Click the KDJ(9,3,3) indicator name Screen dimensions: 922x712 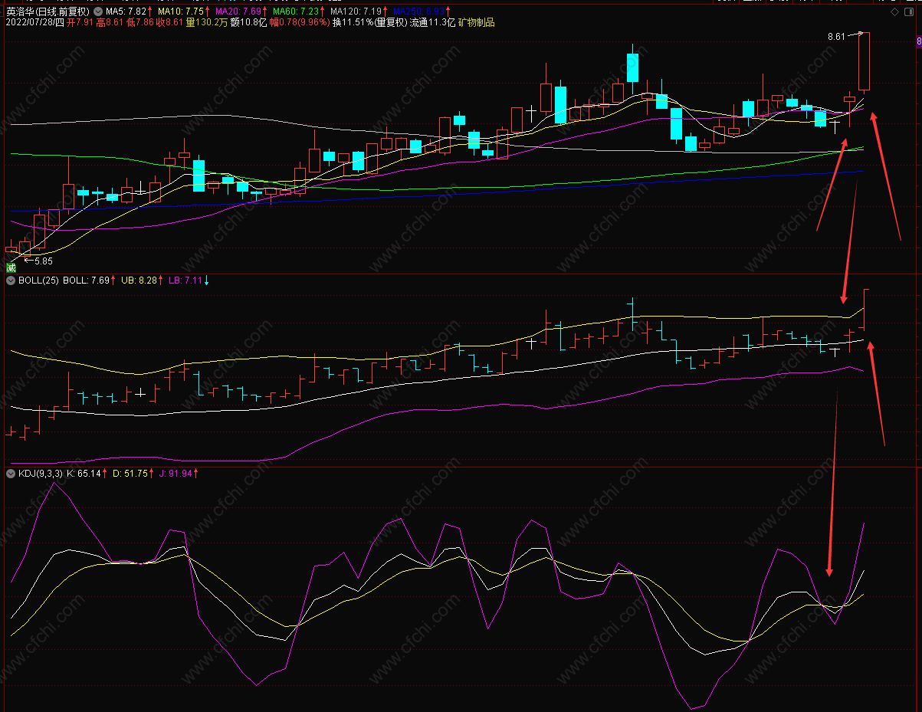[41, 474]
